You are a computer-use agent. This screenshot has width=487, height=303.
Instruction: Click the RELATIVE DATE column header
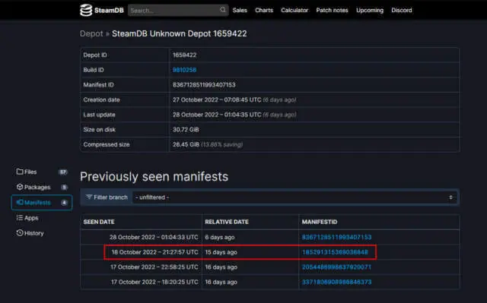pyautogui.click(x=227, y=222)
